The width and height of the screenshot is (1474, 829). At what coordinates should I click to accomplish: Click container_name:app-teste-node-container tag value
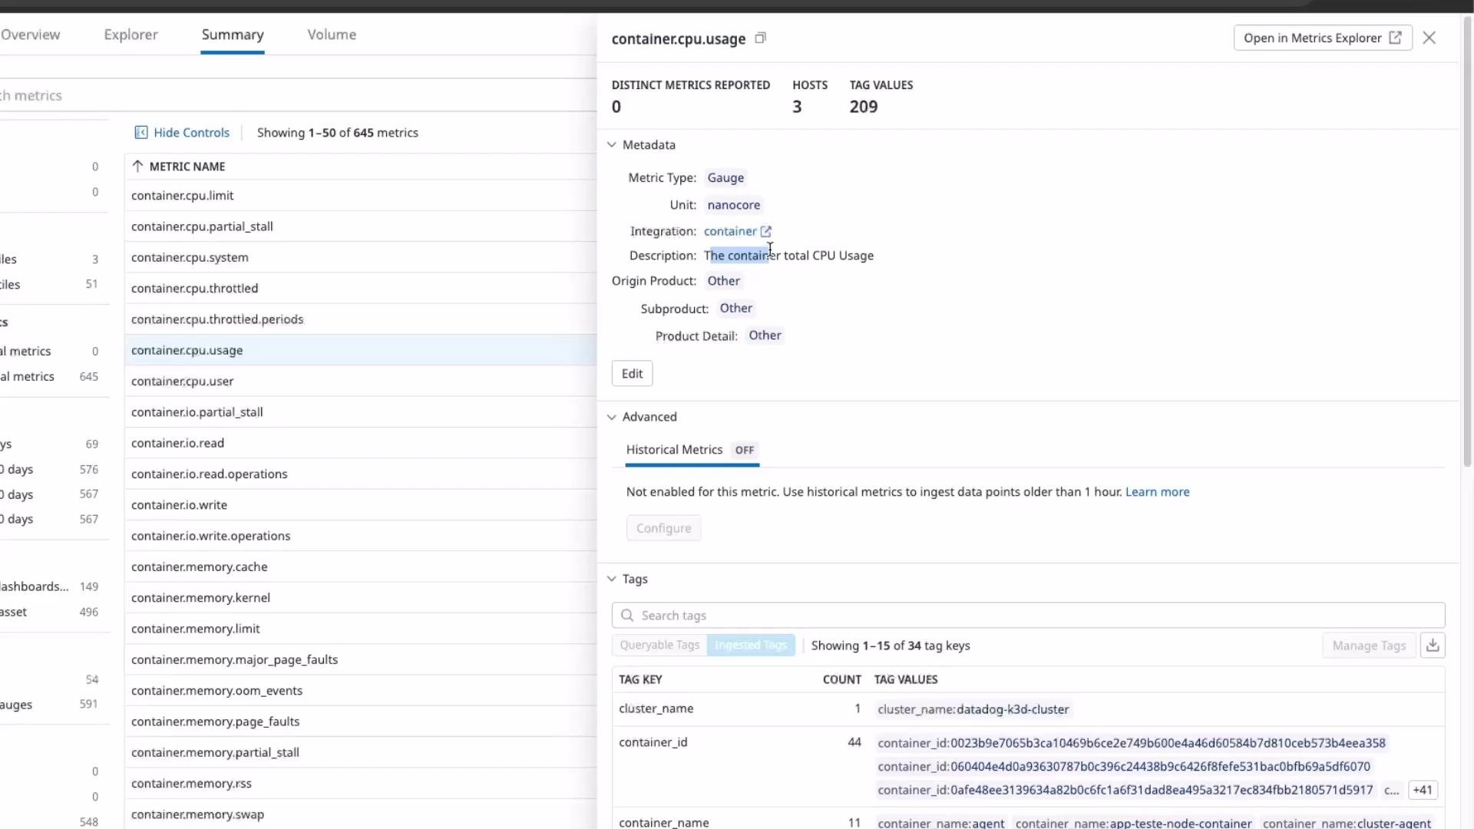1134,823
